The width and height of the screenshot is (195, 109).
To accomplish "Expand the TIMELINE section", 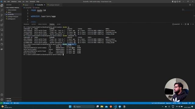I will tap(9, 101).
